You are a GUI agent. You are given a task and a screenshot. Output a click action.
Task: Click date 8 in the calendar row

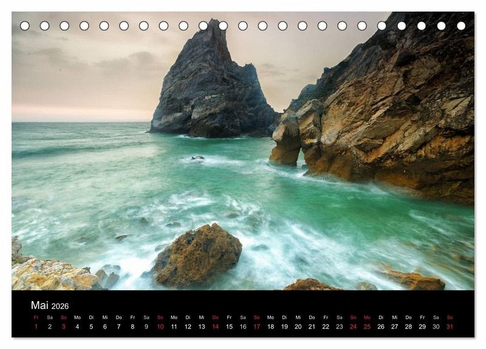click(x=132, y=327)
